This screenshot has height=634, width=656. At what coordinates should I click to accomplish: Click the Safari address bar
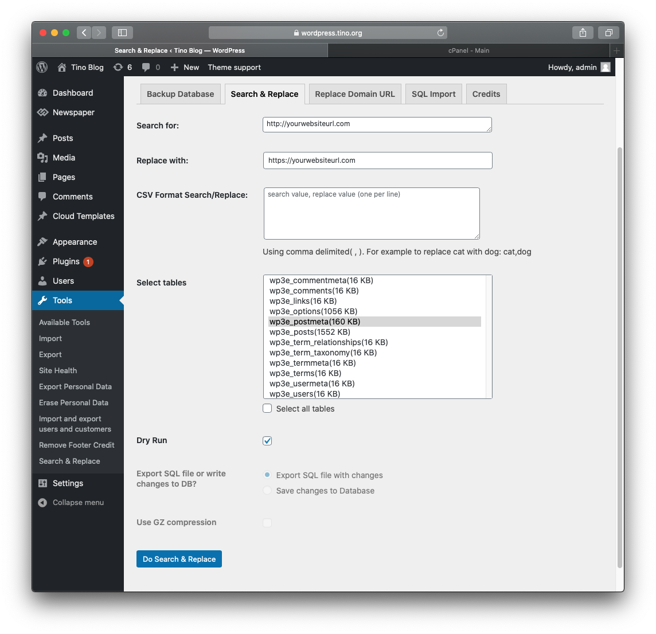pyautogui.click(x=327, y=33)
